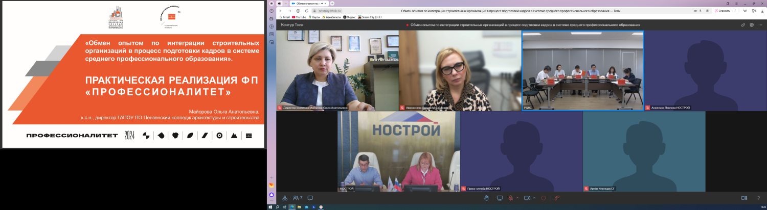Select the PQRC conference room tile
767x210 pixels.
coord(582,70)
